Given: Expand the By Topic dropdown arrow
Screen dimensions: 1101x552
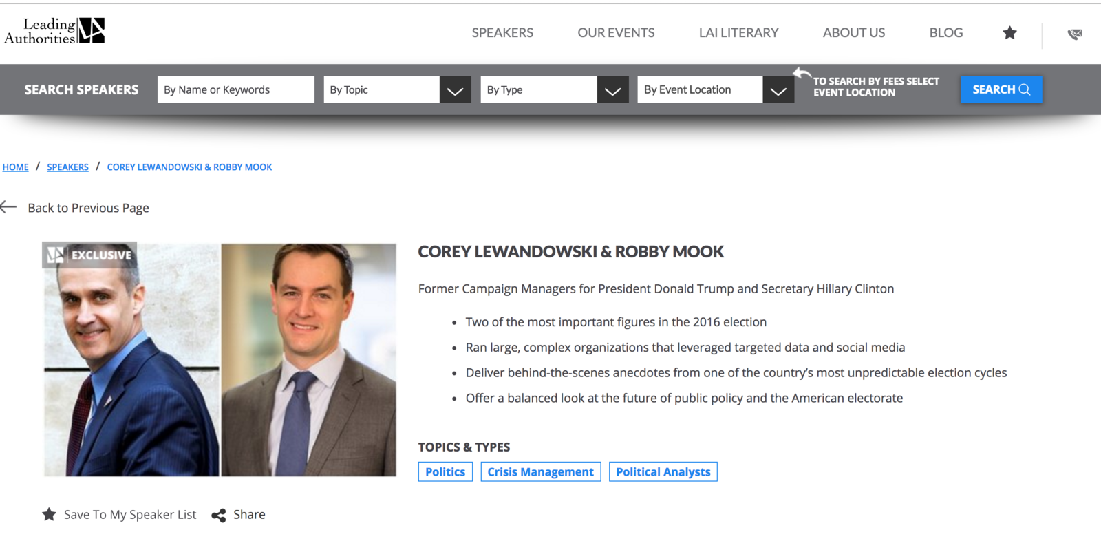Looking at the screenshot, I should click(x=456, y=90).
